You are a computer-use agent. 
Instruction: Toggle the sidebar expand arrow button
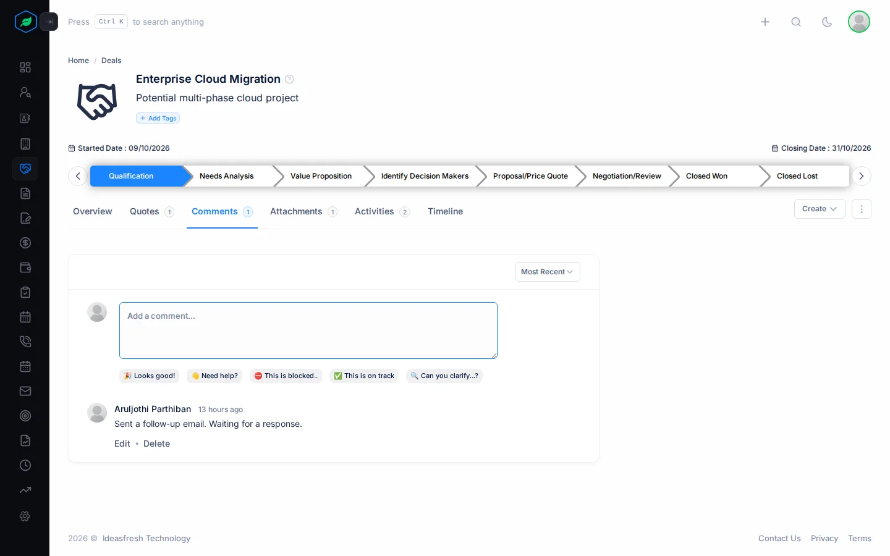(49, 22)
